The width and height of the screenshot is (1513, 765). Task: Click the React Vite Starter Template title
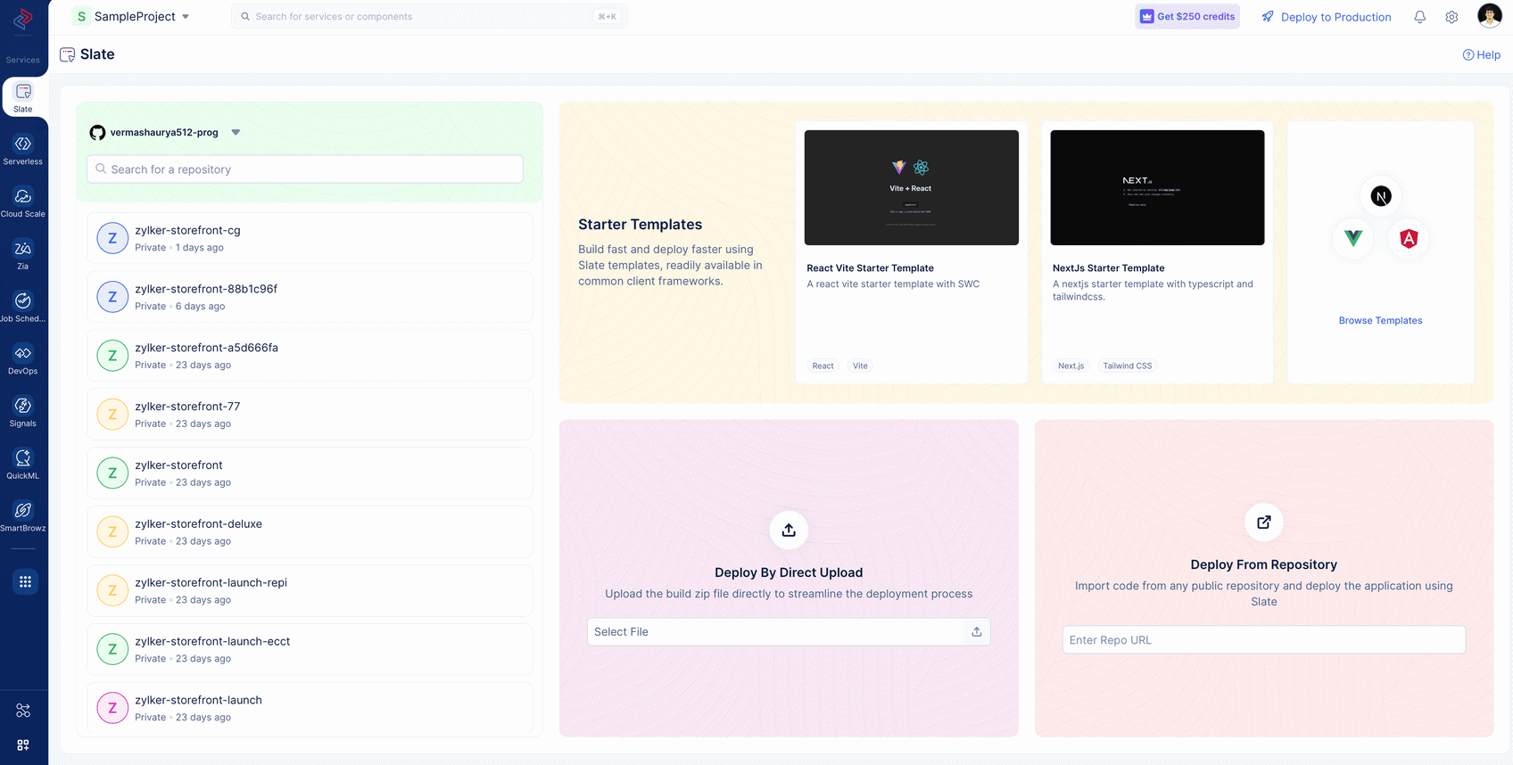coord(870,267)
